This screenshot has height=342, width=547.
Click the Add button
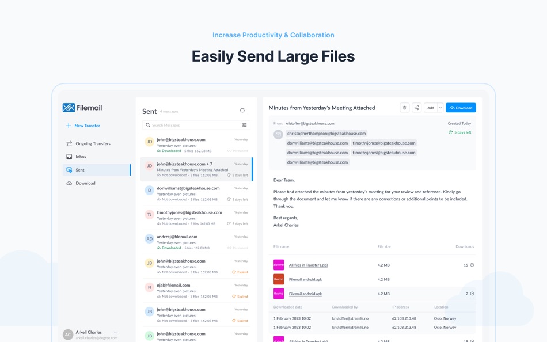tap(431, 108)
